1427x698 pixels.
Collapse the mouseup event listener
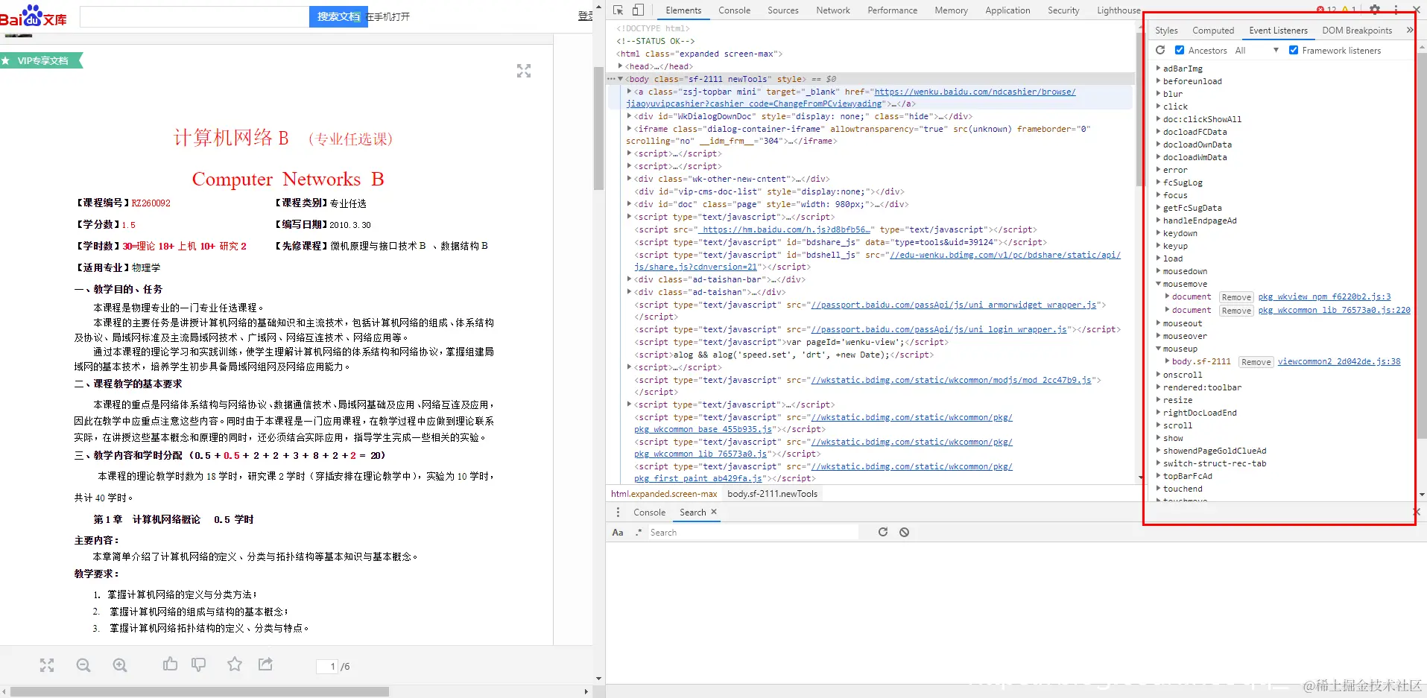click(x=1159, y=349)
